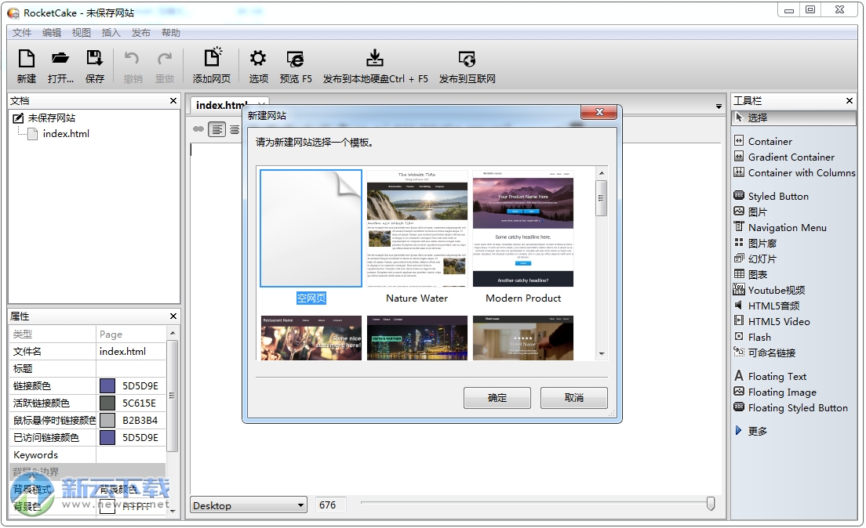Click the 链接颜色 color swatch

(107, 385)
